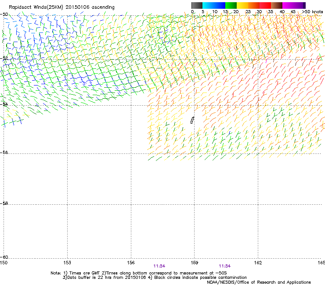This screenshot has height=285, width=325.
Task: Click the note line 'Times are GMT'
Action: coord(85,273)
